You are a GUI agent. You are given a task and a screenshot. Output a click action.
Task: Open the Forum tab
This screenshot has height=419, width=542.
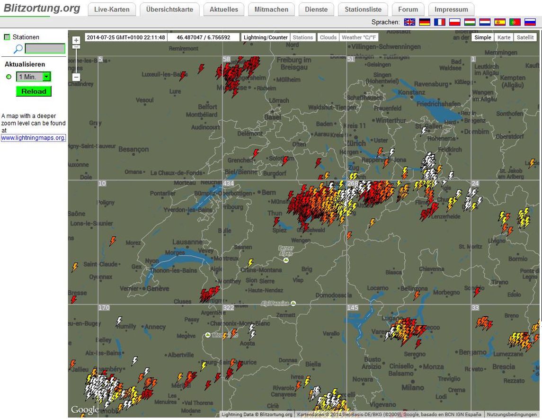point(408,9)
